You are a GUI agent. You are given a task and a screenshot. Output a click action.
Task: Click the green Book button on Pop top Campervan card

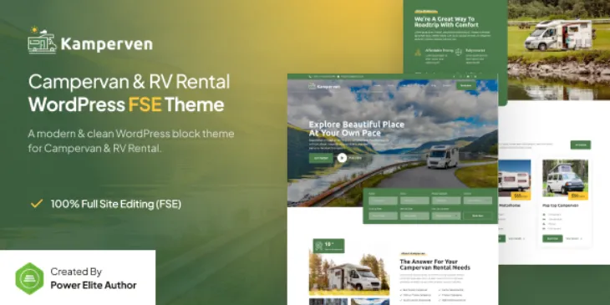point(552,238)
